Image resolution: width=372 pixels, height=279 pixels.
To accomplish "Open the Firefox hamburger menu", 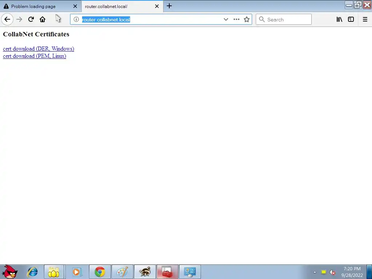I will 365,20.
